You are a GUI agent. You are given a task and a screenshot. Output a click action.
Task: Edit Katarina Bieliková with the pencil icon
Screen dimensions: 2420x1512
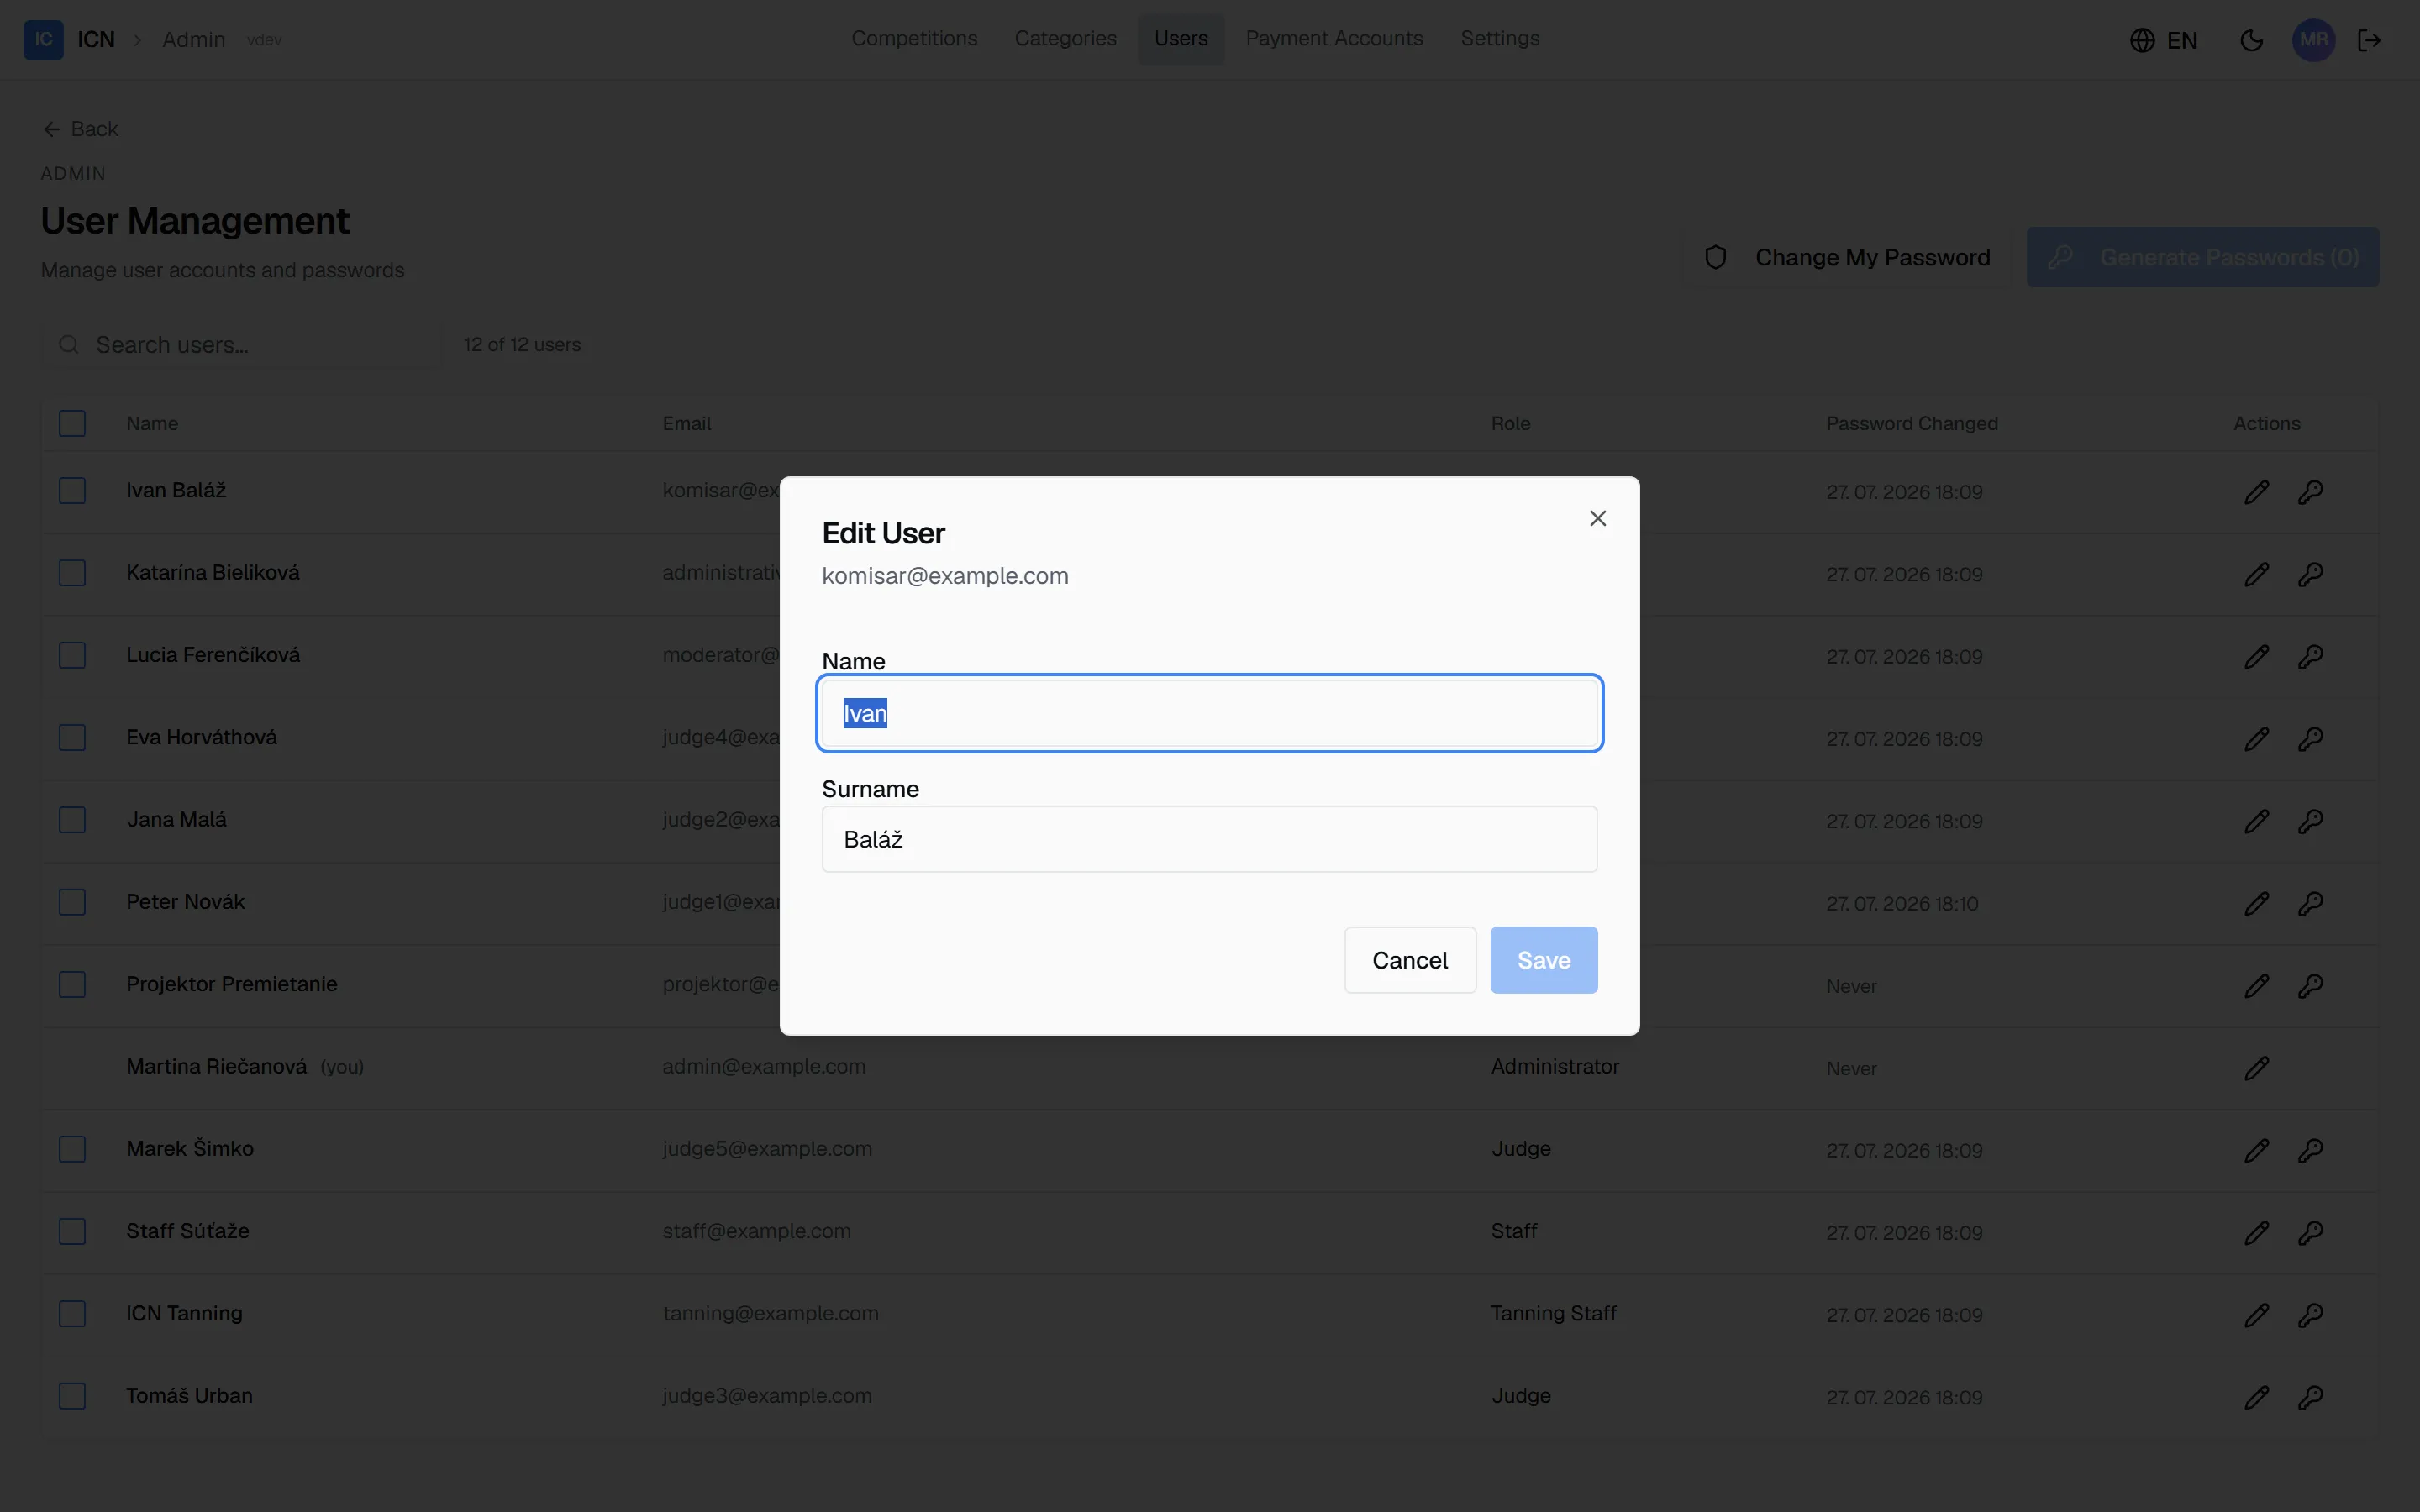coord(2256,574)
